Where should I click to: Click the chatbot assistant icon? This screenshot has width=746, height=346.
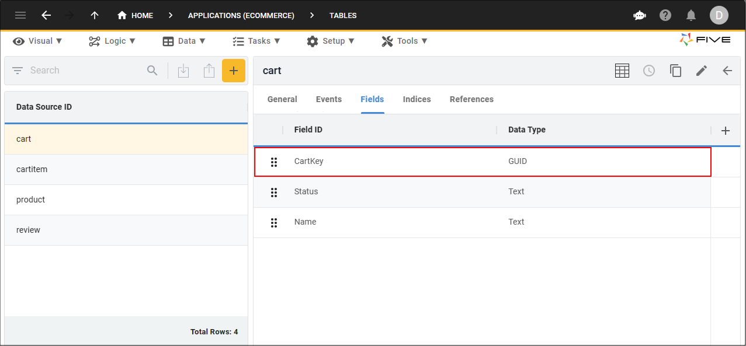click(640, 15)
